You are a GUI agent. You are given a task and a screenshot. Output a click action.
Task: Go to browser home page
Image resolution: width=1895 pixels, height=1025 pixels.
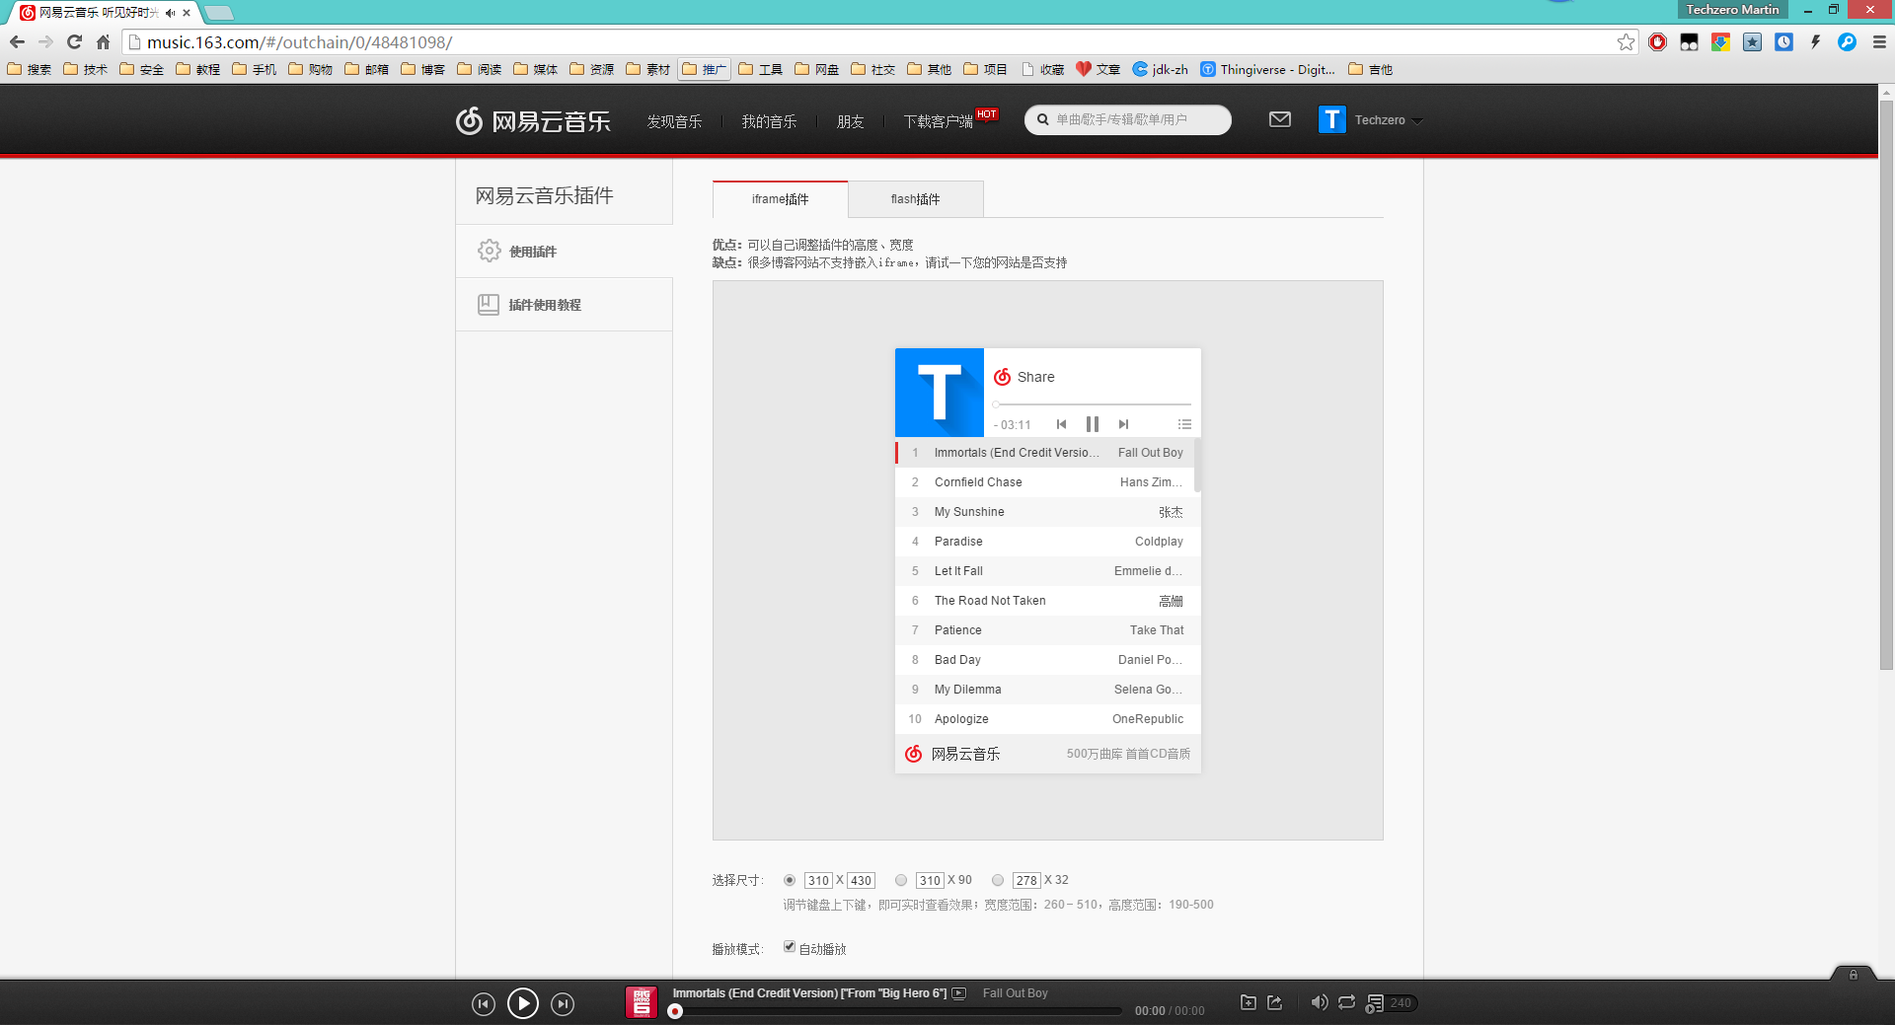(x=103, y=42)
